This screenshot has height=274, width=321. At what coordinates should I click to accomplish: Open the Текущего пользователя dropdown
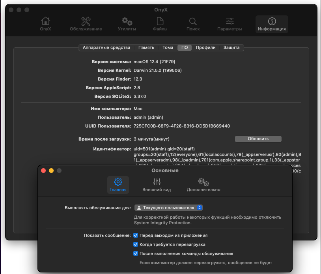(x=168, y=208)
